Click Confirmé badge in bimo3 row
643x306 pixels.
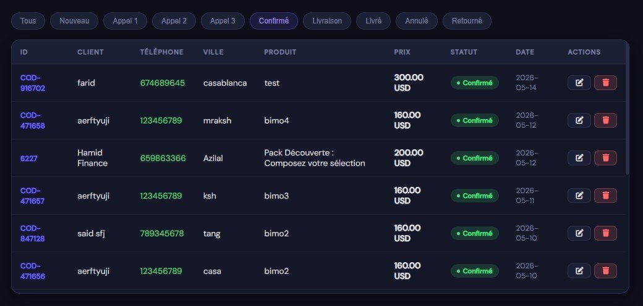tap(475, 196)
